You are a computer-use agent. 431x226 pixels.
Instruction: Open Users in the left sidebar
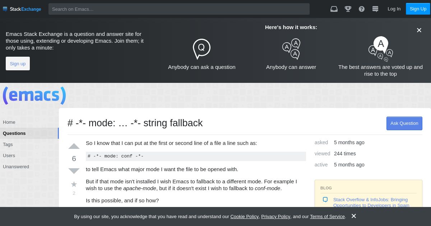pos(9,156)
